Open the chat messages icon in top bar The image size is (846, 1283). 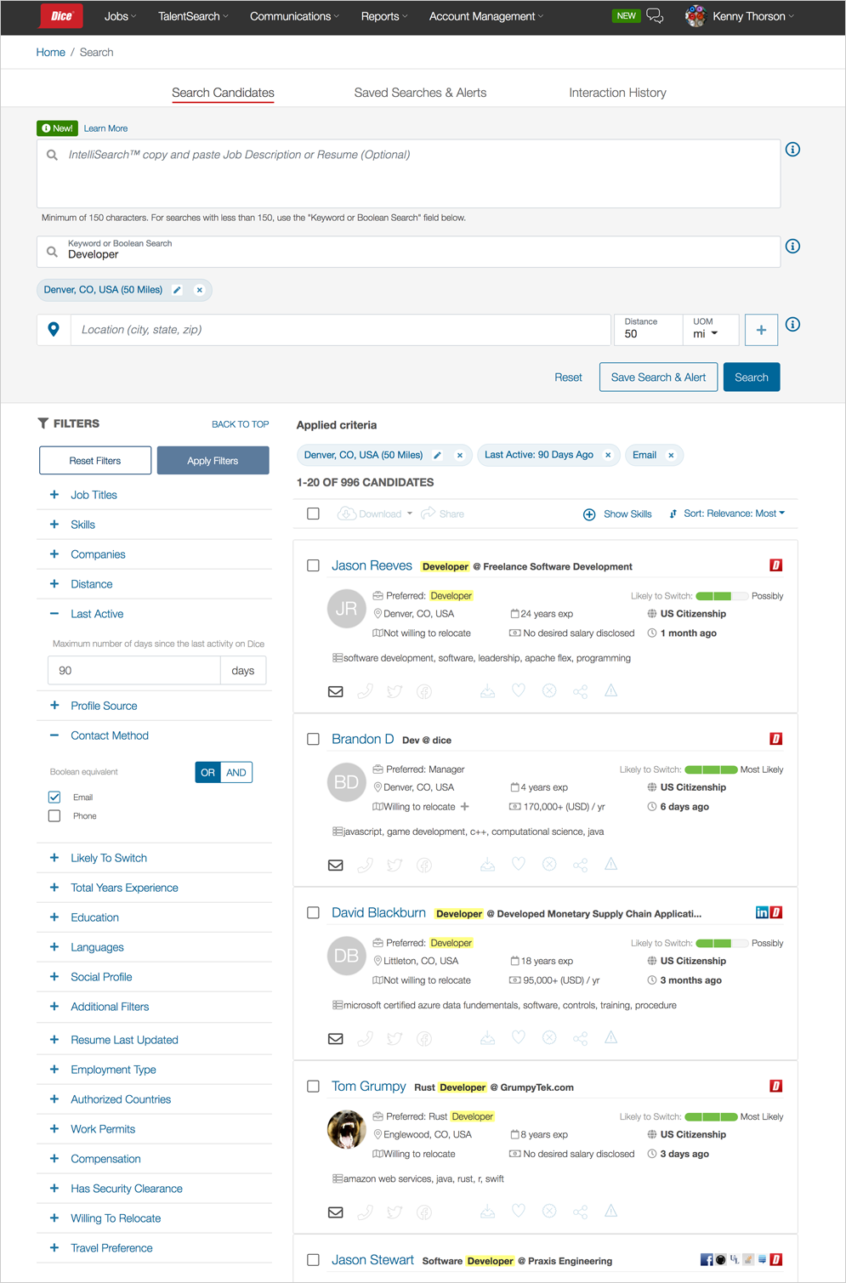[x=655, y=16]
